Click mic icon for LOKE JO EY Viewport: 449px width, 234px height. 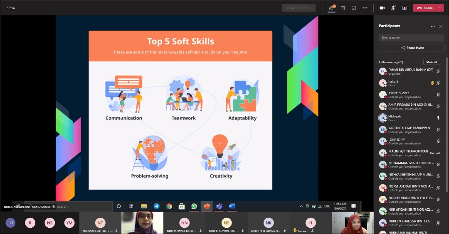tap(438, 141)
